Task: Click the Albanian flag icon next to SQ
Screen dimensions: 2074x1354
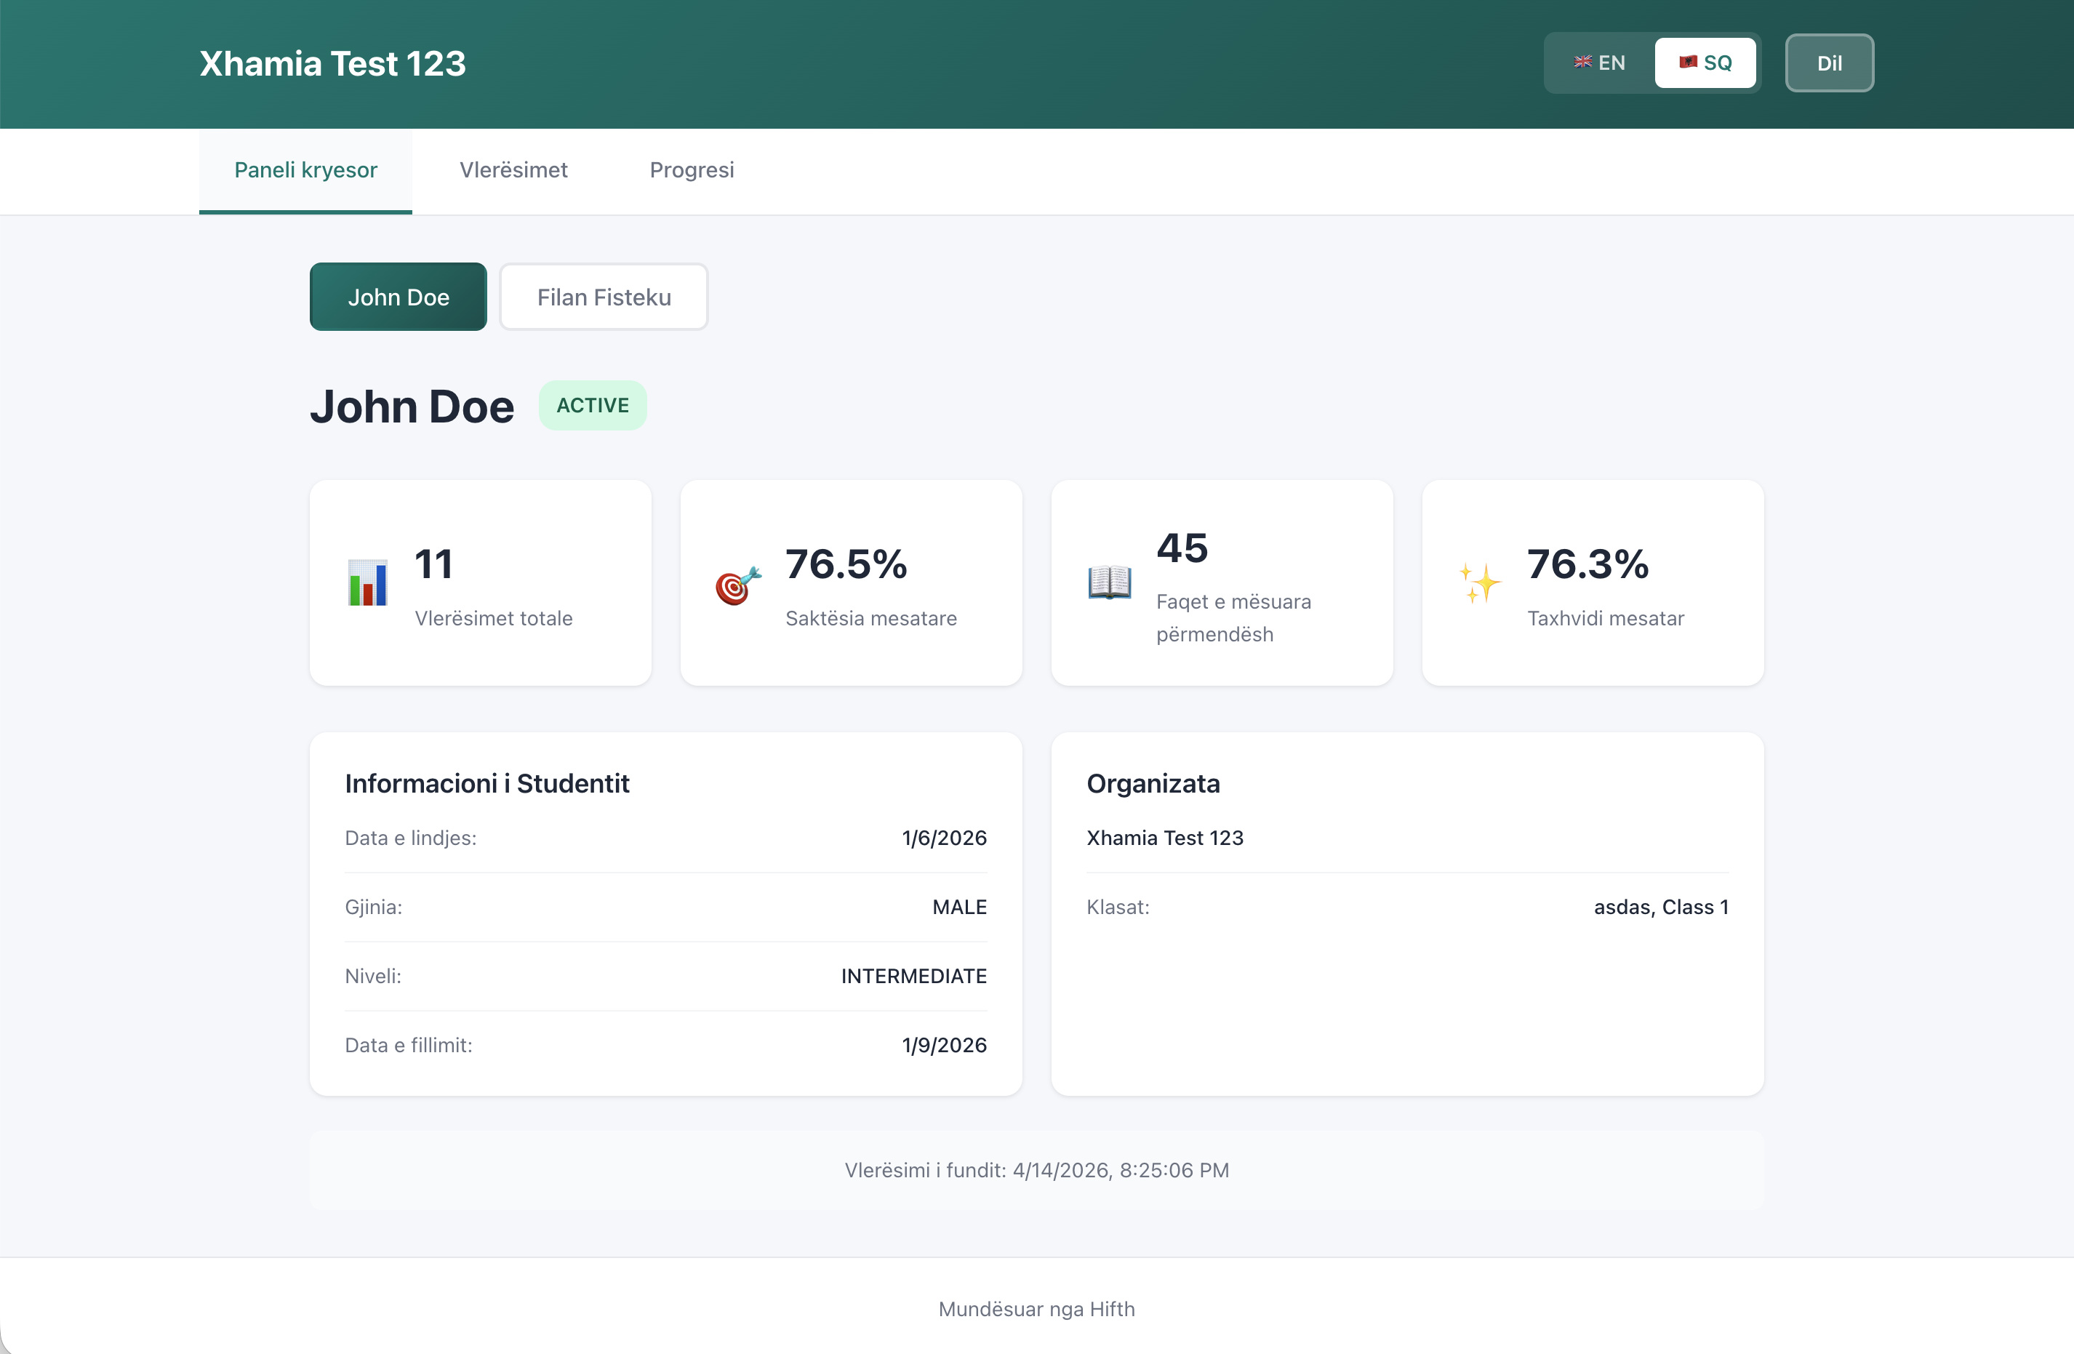Action: [x=1688, y=62]
